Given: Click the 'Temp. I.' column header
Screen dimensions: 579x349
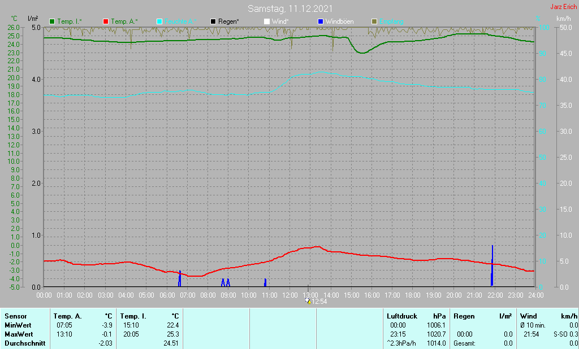Looking at the screenshot, I should tap(133, 316).
